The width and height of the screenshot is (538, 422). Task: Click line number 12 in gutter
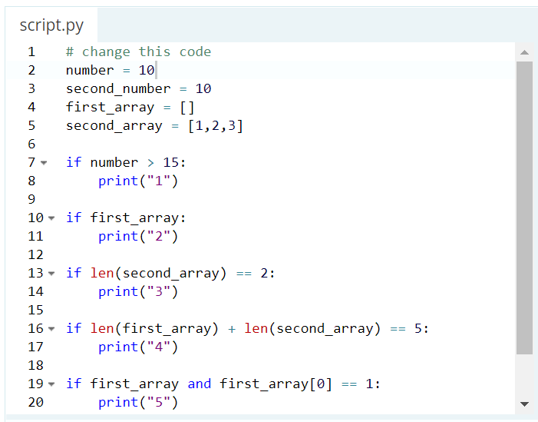pyautogui.click(x=35, y=254)
